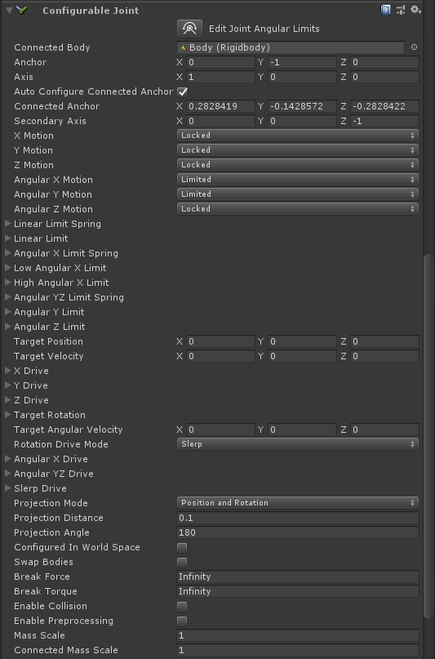The width and height of the screenshot is (435, 659).
Task: Open the Angular X Motion dropdown
Action: tap(298, 180)
